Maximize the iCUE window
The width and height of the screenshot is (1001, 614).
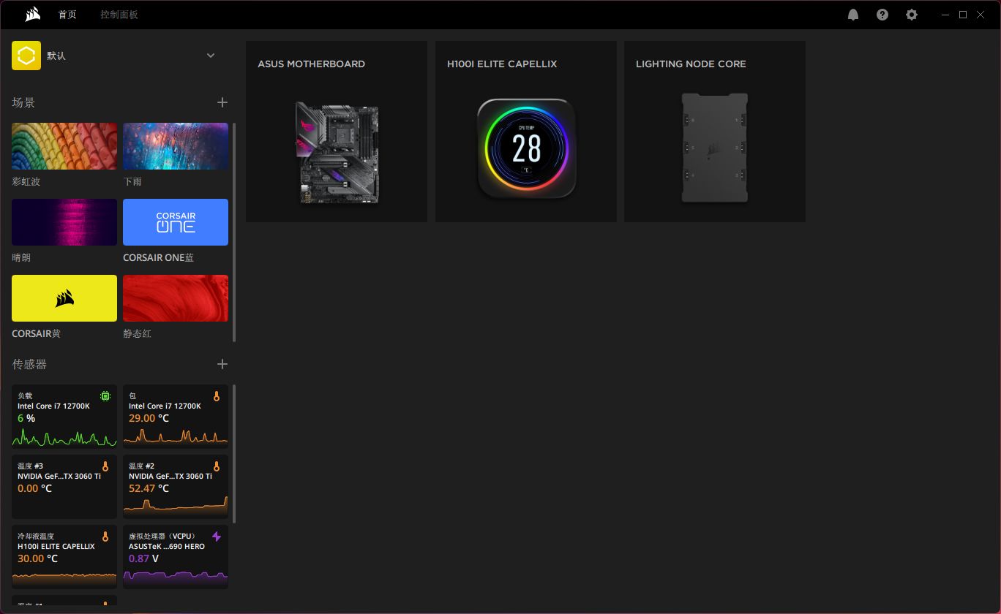click(x=963, y=15)
